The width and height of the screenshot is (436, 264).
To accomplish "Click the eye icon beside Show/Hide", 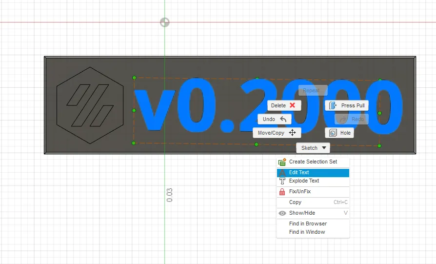I will pos(282,213).
